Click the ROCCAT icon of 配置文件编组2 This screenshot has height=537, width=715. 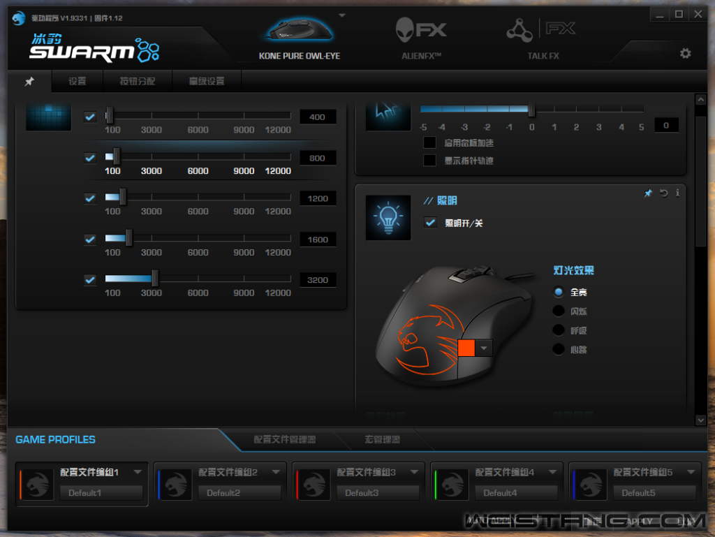[175, 484]
